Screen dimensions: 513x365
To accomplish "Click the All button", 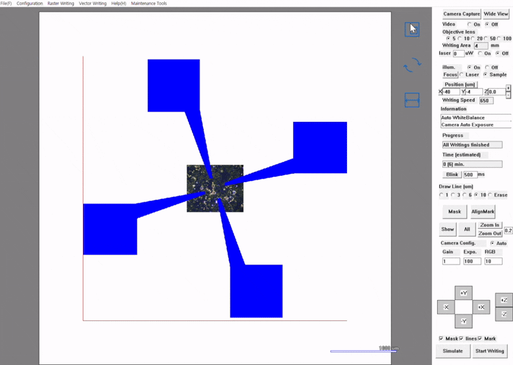I will 467,230.
